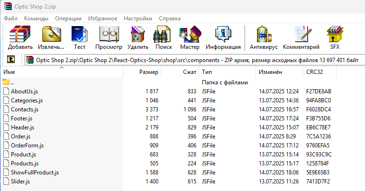Run the Антивирус (Virus scan) tool

click(263, 37)
